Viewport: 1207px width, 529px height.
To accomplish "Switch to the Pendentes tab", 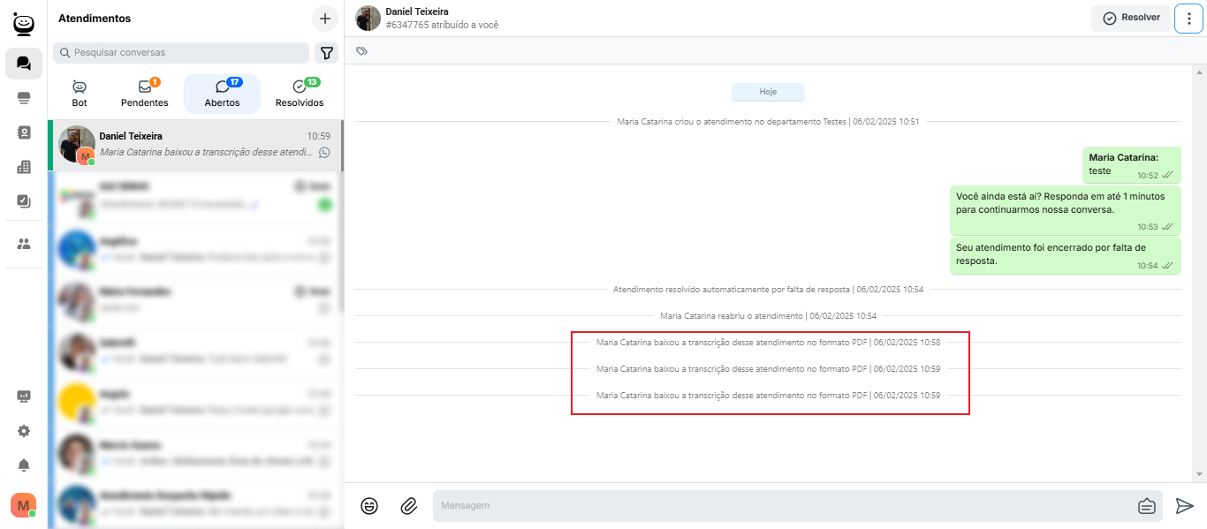I will click(x=145, y=94).
